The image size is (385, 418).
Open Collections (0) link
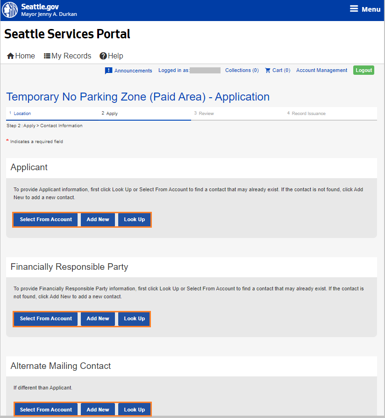[x=242, y=71]
